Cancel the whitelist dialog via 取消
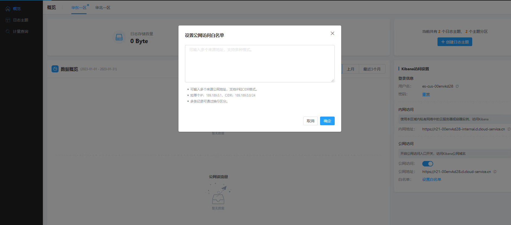 point(310,121)
